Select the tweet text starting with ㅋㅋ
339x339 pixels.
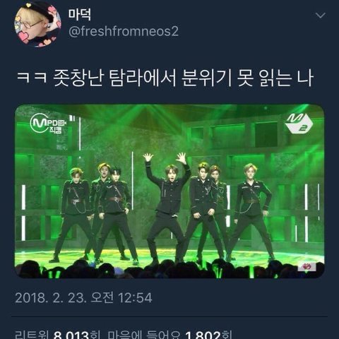coord(165,78)
